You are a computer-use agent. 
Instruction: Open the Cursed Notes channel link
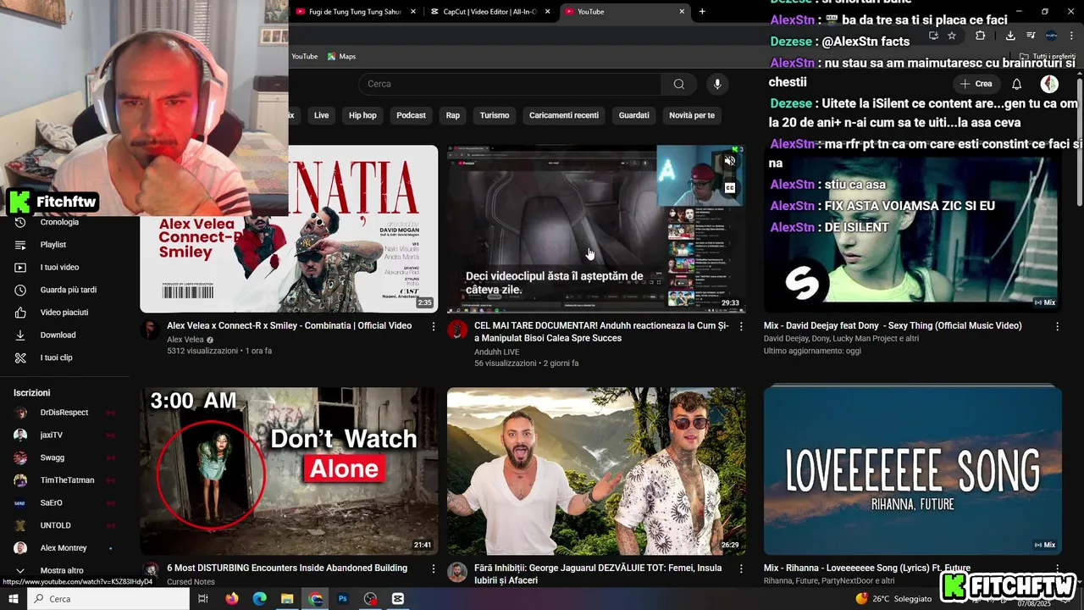(x=191, y=582)
